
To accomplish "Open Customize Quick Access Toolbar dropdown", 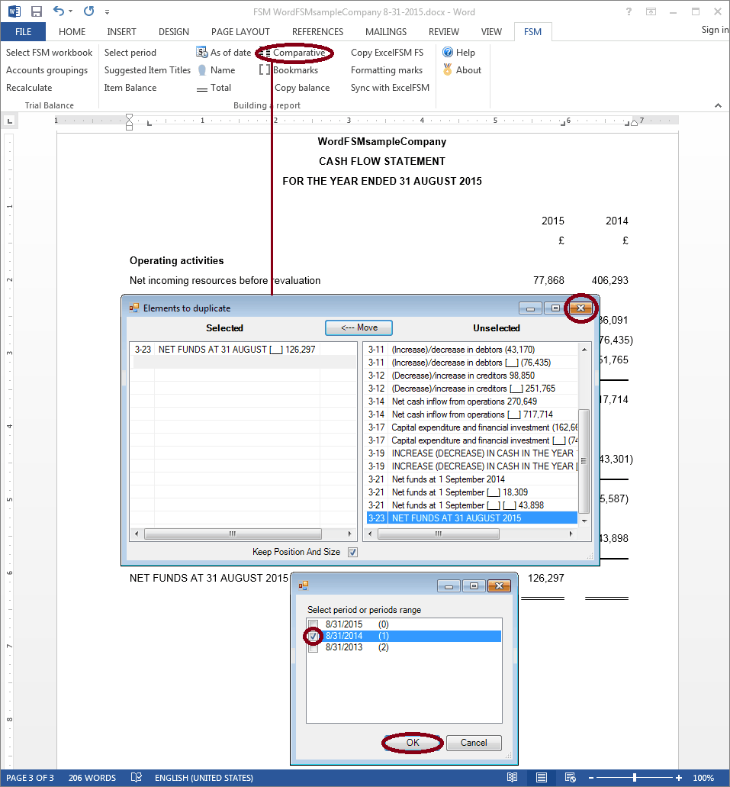I will 107,12.
